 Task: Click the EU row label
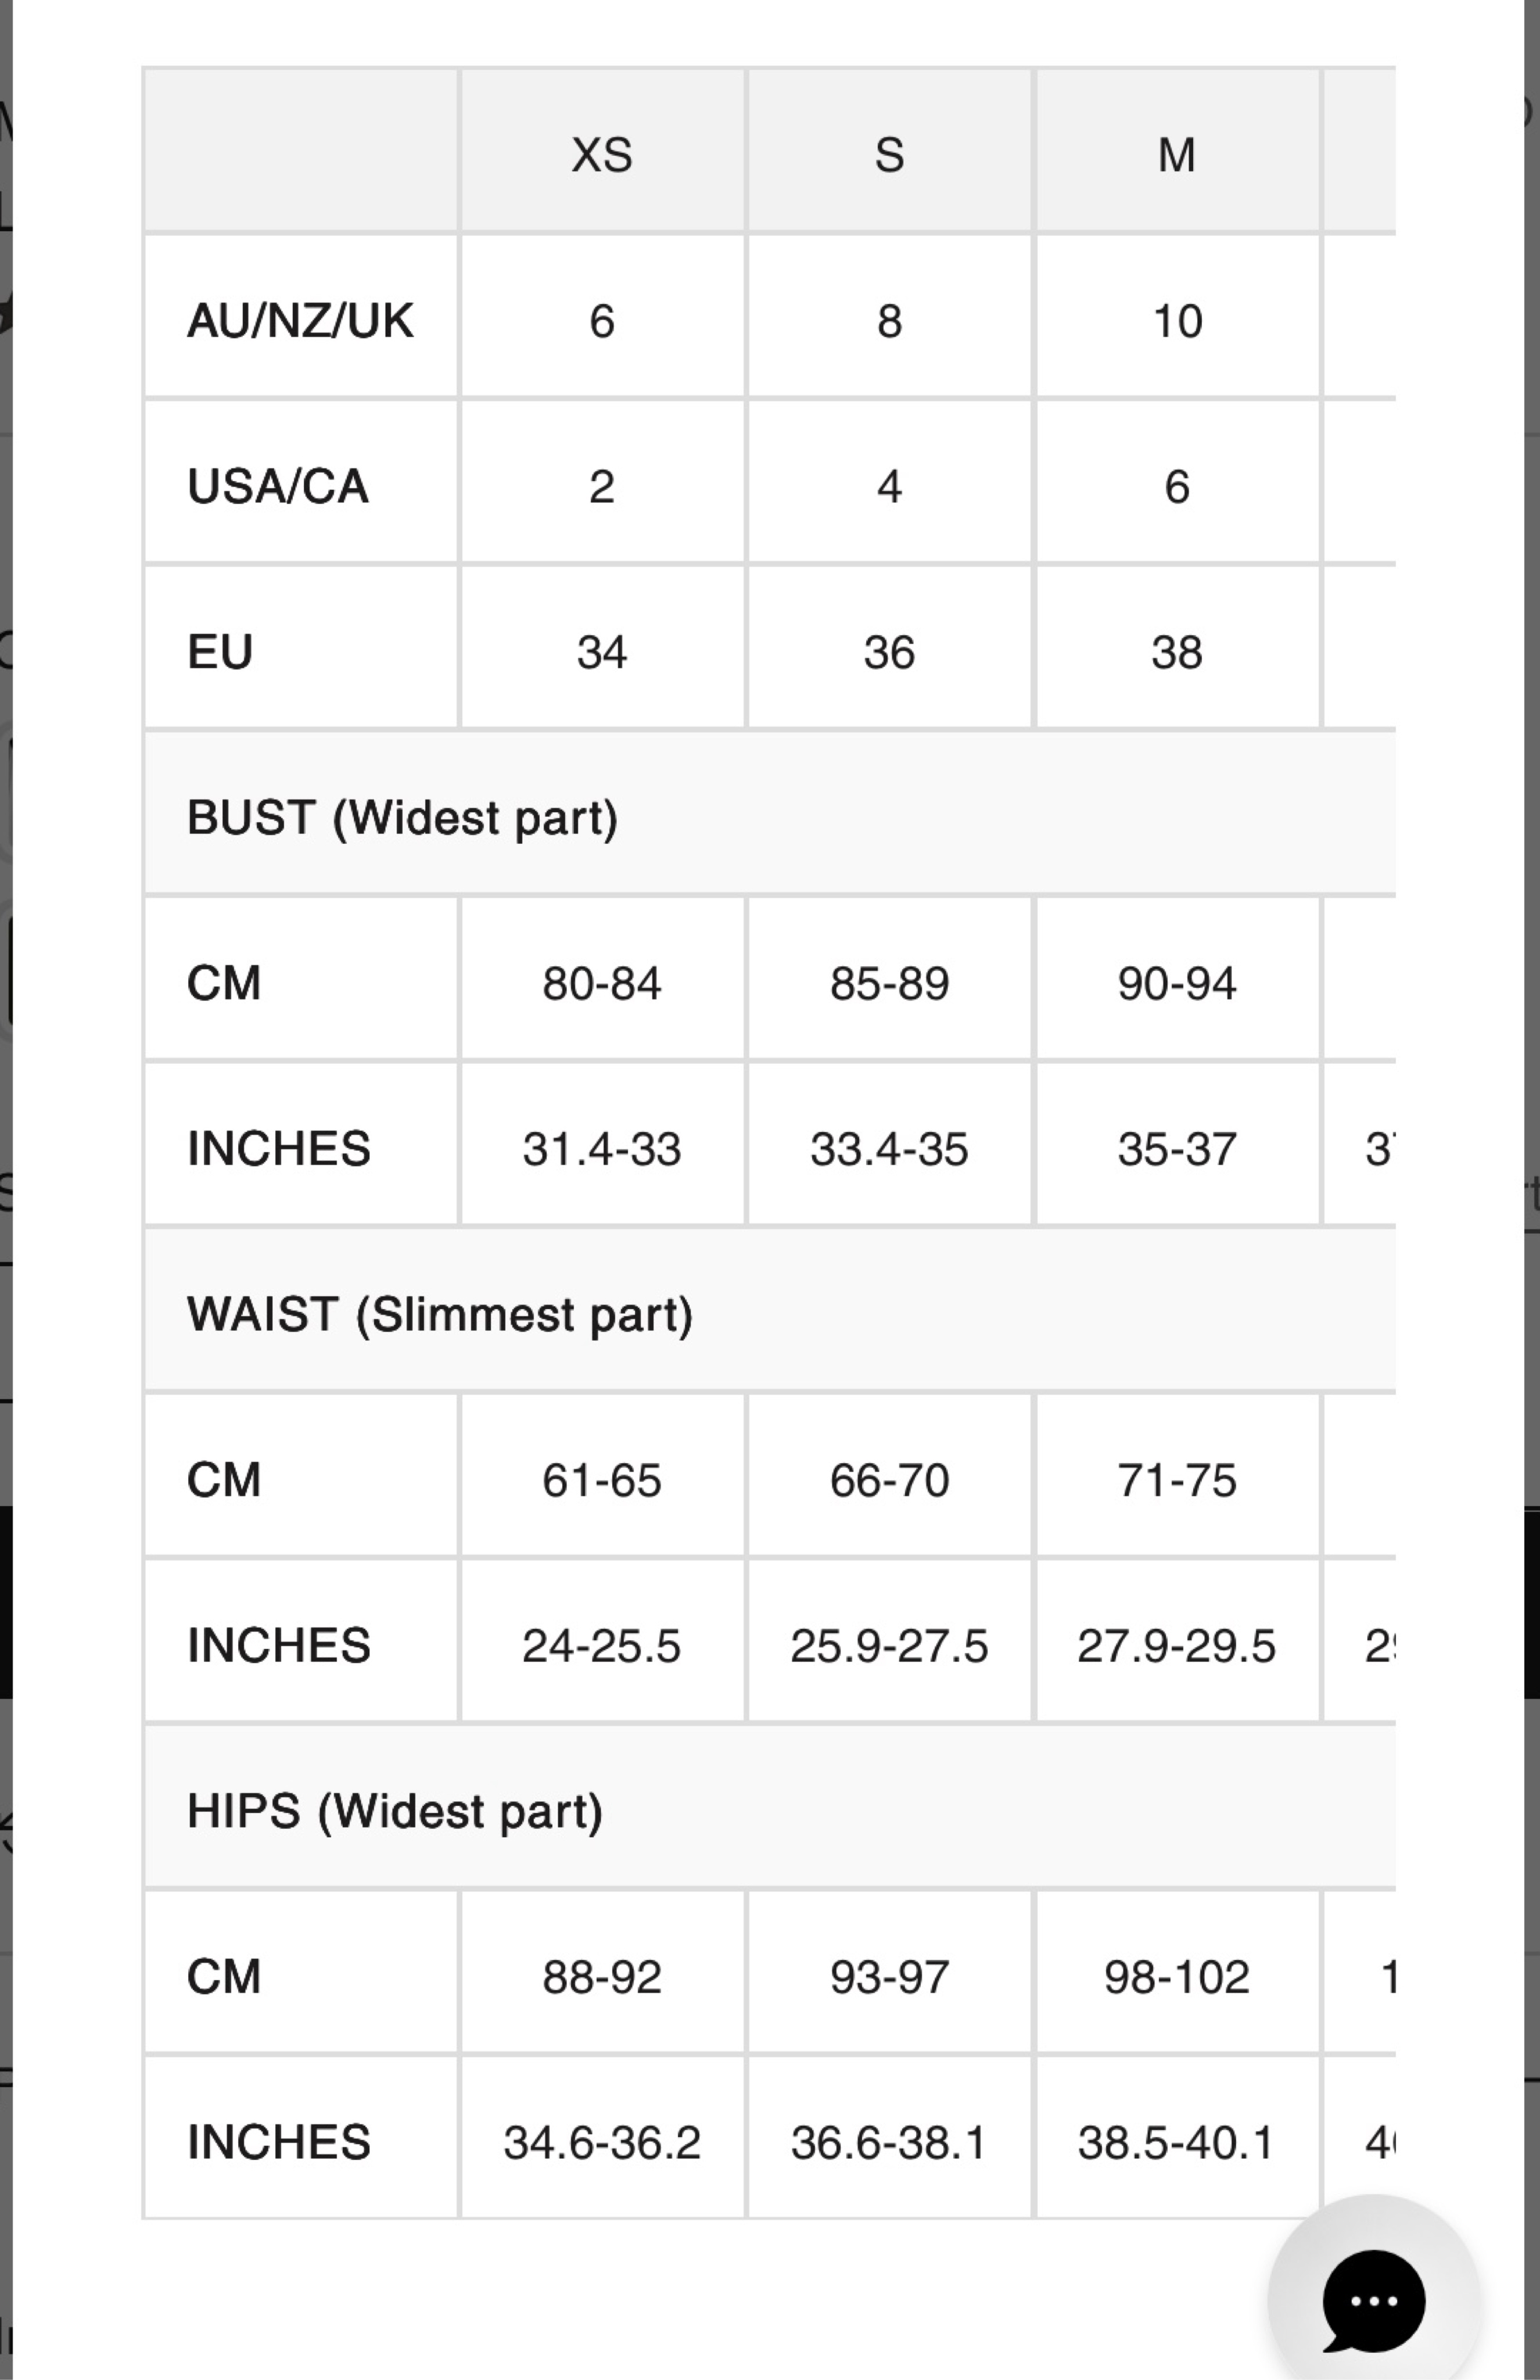220,652
